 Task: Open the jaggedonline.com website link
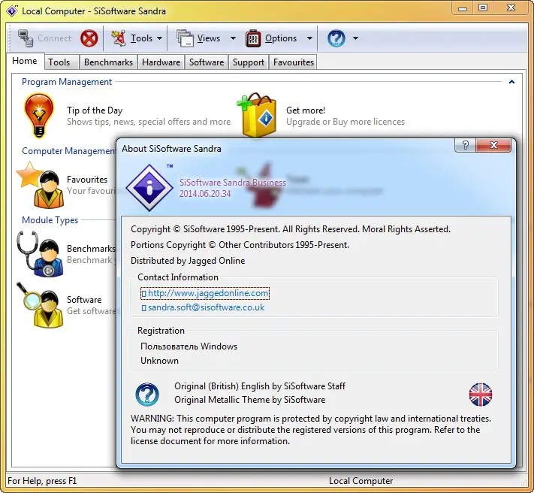click(205, 293)
